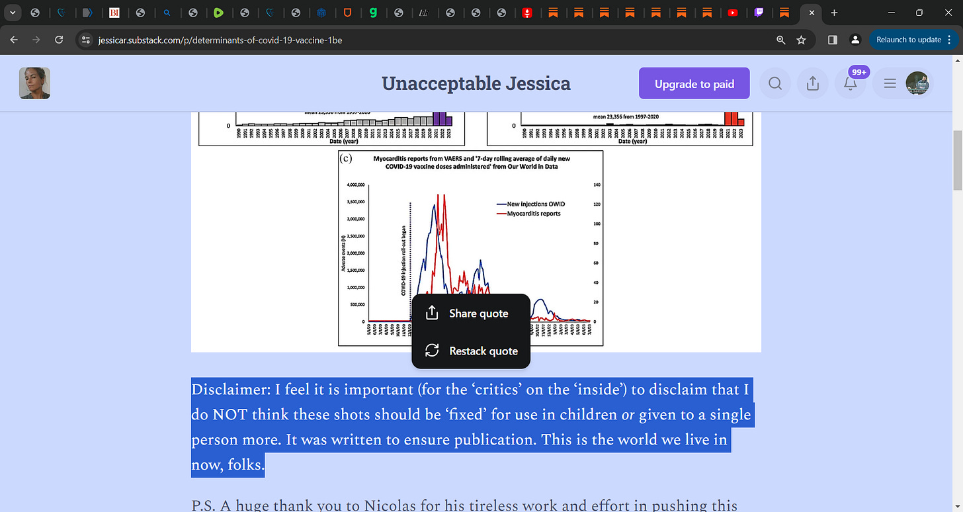
Task: Open the browser zoom magnifier icon
Action: [x=781, y=40]
